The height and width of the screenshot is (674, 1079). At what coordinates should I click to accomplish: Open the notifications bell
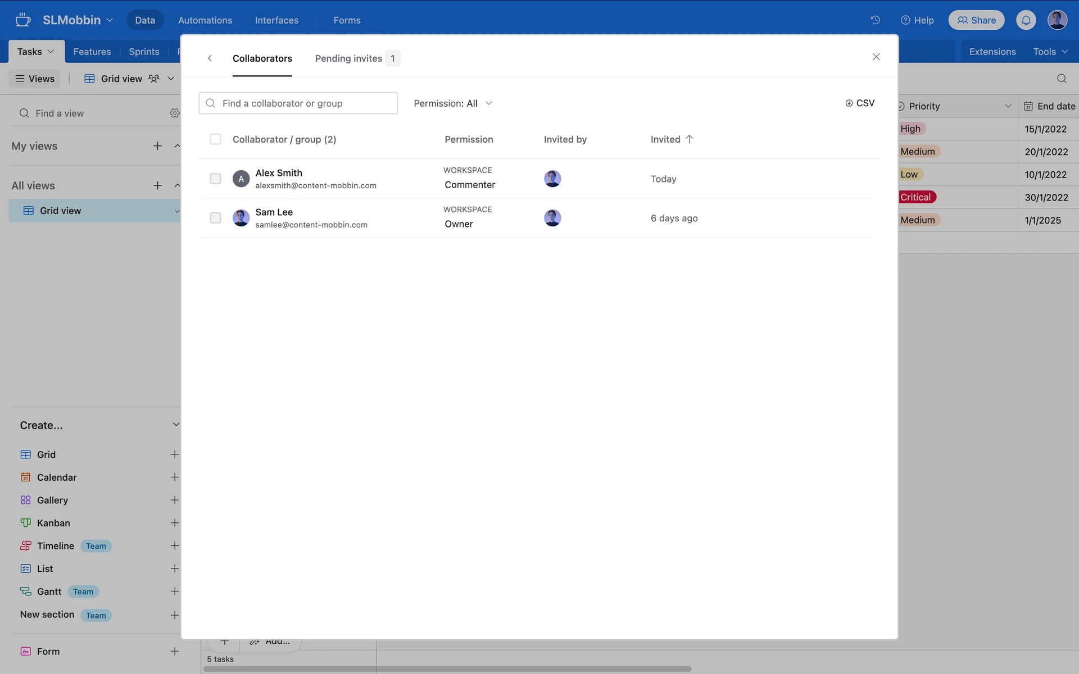pos(1026,20)
